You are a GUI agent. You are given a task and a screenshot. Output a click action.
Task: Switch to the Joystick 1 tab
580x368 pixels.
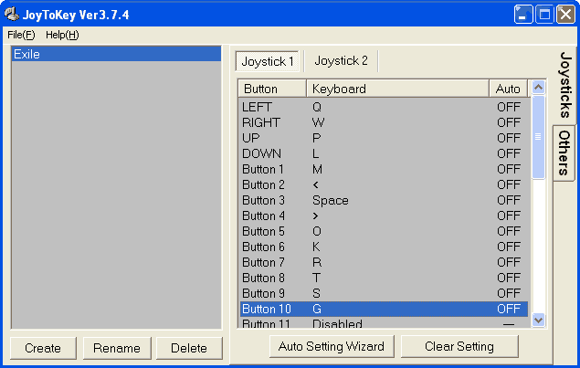267,61
